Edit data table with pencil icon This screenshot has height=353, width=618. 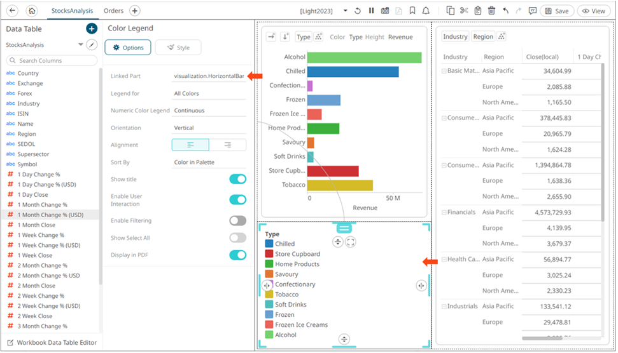[x=92, y=45]
